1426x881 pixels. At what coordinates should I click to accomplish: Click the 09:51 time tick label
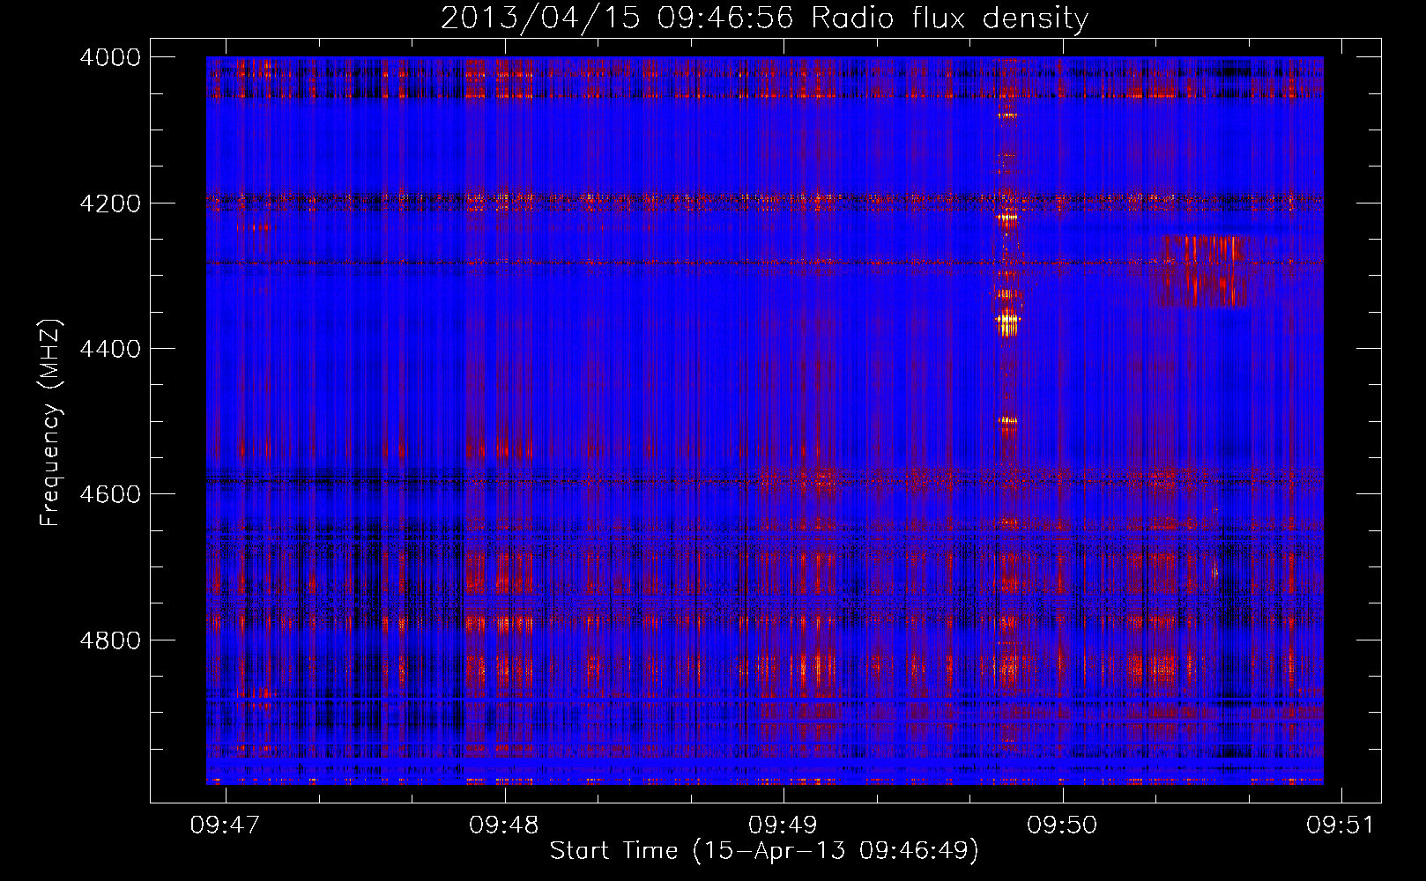click(1341, 825)
